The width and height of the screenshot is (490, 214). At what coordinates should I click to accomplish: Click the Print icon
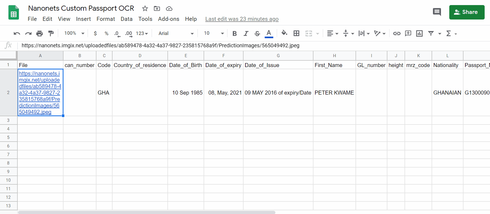pyautogui.click(x=39, y=33)
